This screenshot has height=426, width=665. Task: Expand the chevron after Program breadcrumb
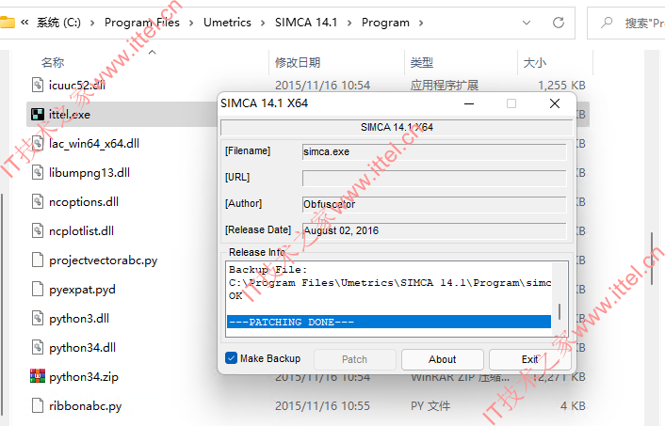[x=421, y=23]
